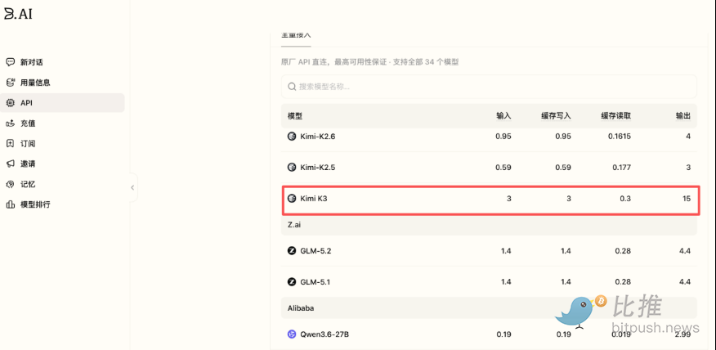Click the GLM-5.2 Z icon
Image resolution: width=716 pixels, height=350 pixels.
(x=292, y=251)
